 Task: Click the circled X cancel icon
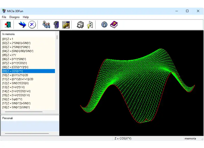(32, 24)
